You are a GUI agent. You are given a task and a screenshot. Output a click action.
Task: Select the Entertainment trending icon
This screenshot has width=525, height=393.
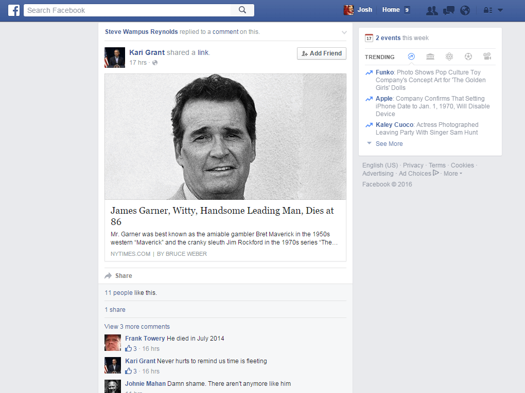tap(487, 57)
